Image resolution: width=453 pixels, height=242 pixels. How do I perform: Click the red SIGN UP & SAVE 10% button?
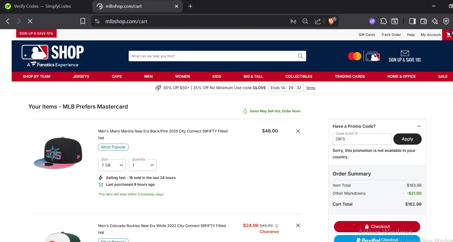pyautogui.click(x=36, y=34)
